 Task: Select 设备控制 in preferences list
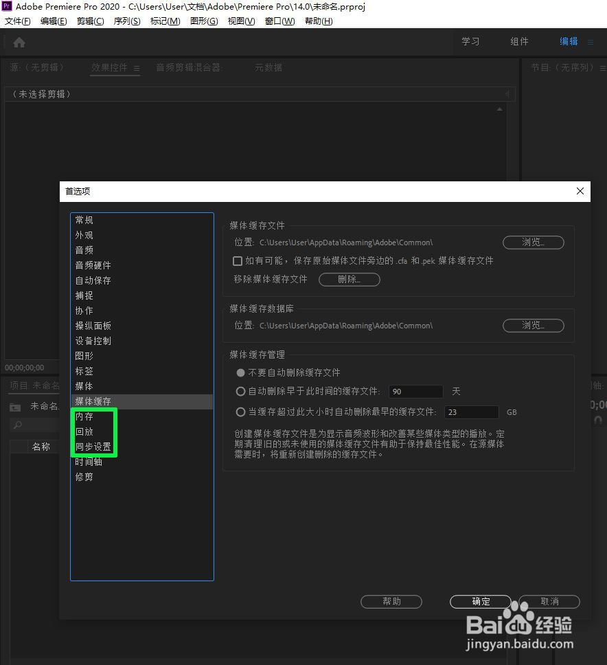coord(141,341)
